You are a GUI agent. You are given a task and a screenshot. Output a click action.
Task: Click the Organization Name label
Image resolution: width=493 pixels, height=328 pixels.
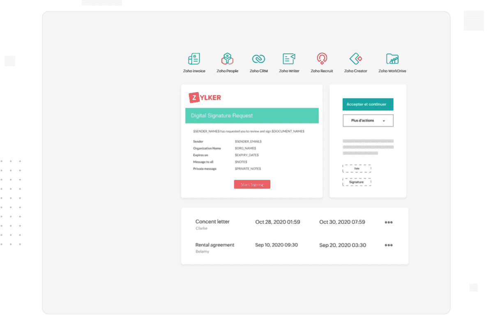(x=207, y=148)
